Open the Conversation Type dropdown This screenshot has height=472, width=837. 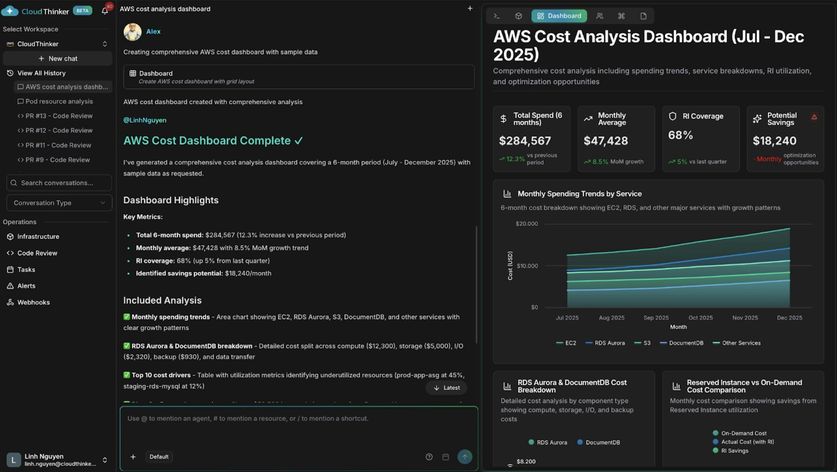click(x=59, y=203)
